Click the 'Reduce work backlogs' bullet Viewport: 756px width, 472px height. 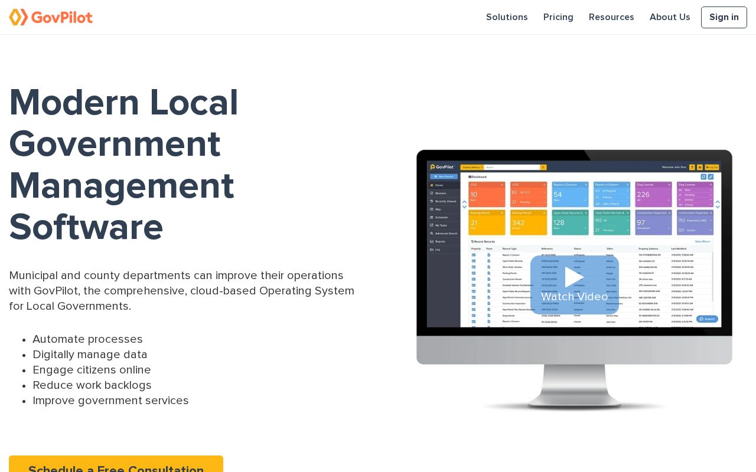[92, 385]
